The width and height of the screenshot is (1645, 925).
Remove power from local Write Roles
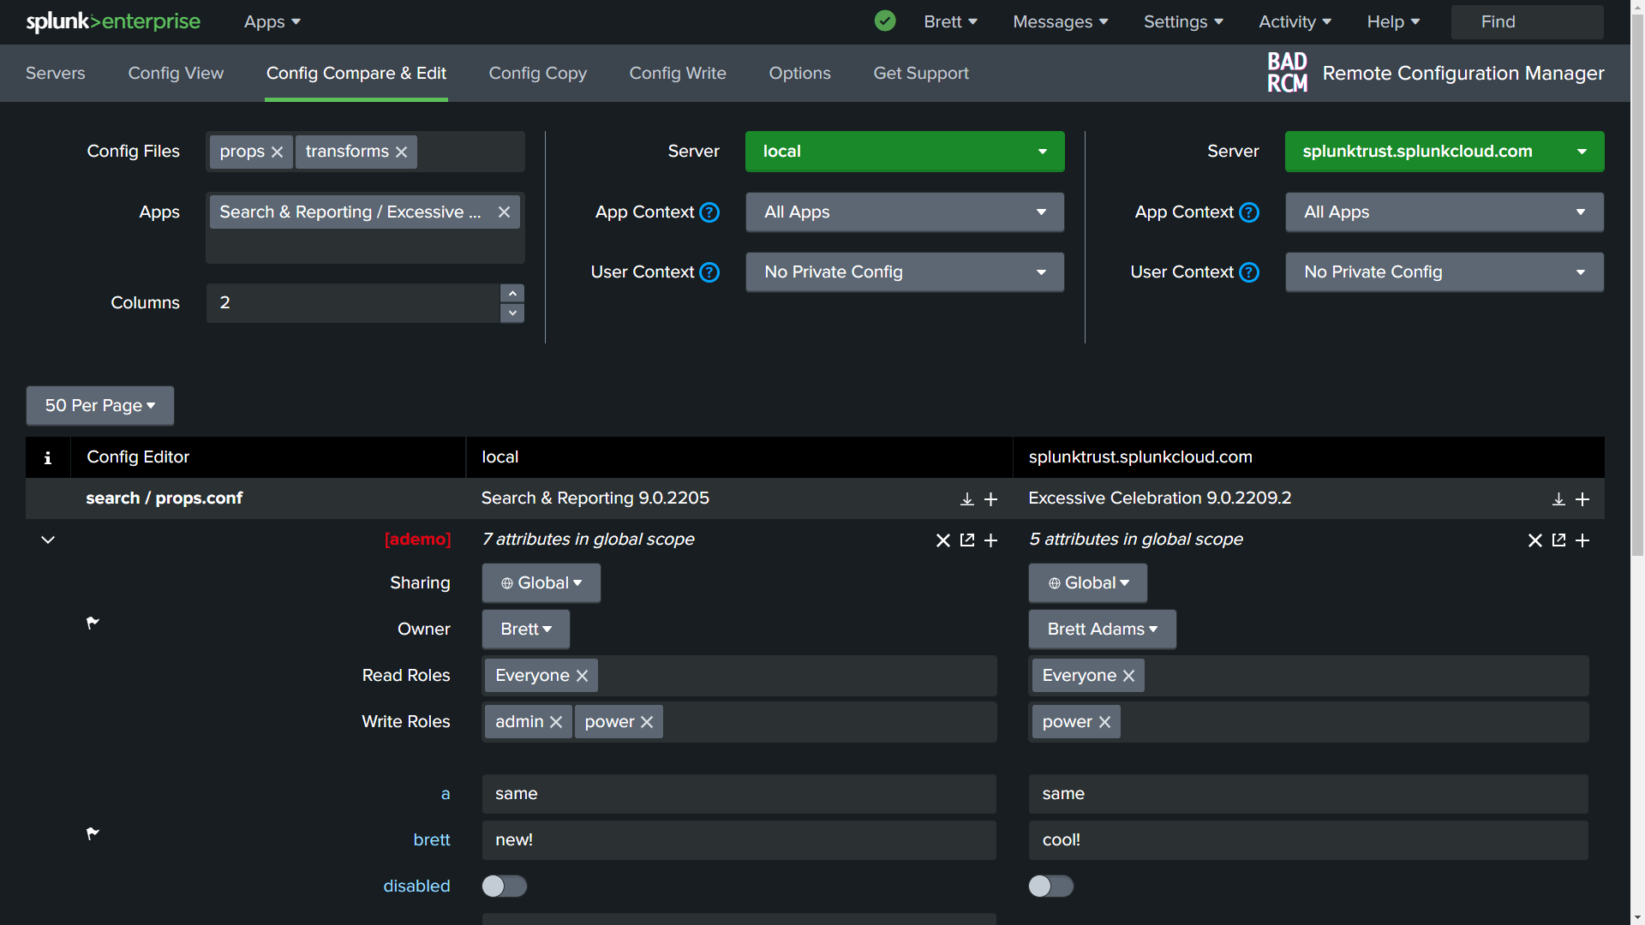(x=647, y=722)
